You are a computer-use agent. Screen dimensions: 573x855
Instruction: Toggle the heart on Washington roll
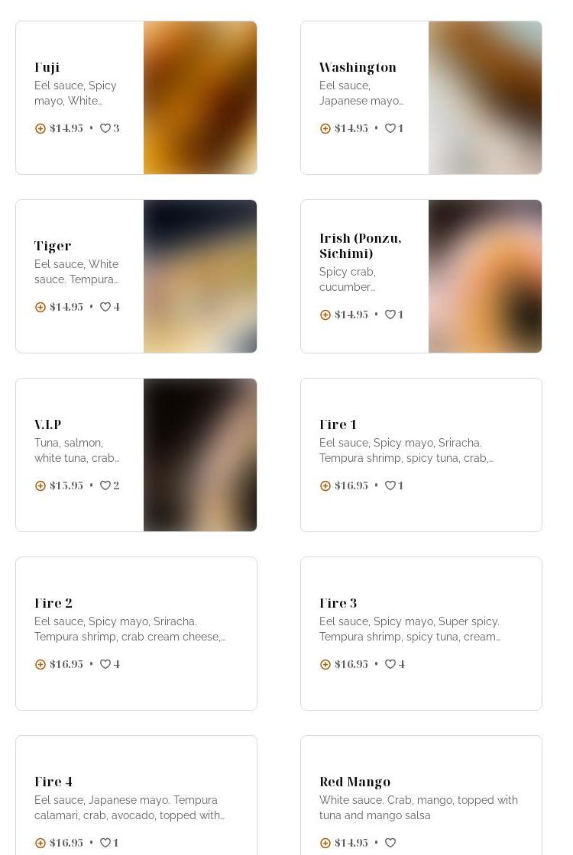pos(390,128)
